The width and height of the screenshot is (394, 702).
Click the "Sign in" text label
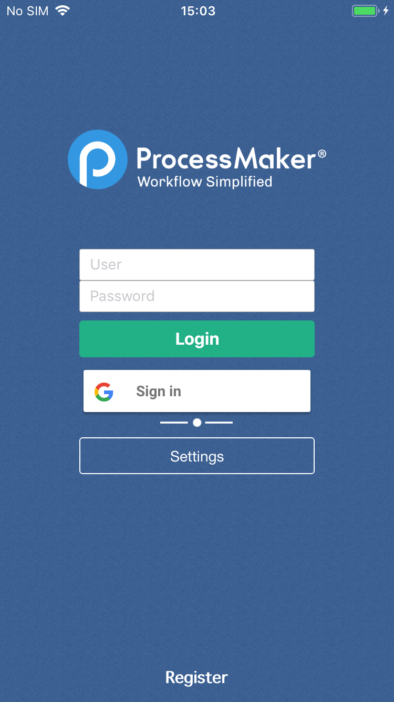[x=159, y=392]
